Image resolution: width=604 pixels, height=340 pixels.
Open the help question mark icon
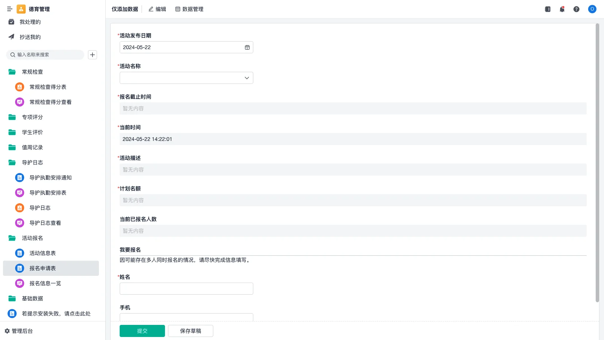576,9
